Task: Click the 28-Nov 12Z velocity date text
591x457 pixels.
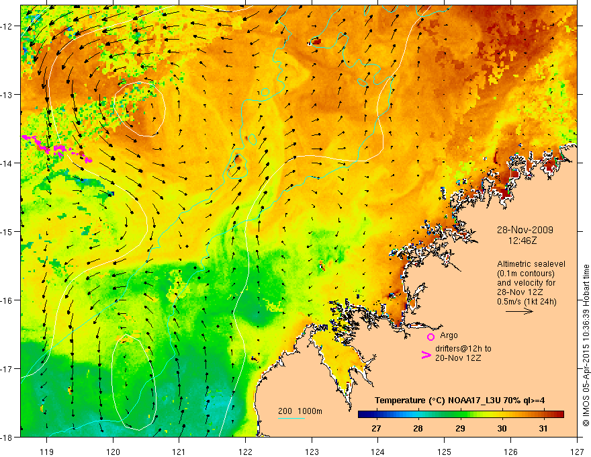Action: (x=520, y=292)
